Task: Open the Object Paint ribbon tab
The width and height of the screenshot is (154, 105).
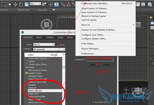Action: (x=23, y=10)
